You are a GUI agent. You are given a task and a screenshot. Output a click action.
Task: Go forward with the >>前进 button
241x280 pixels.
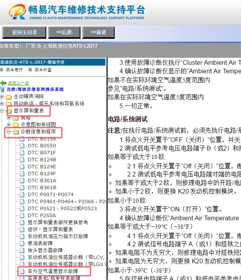click(98, 33)
